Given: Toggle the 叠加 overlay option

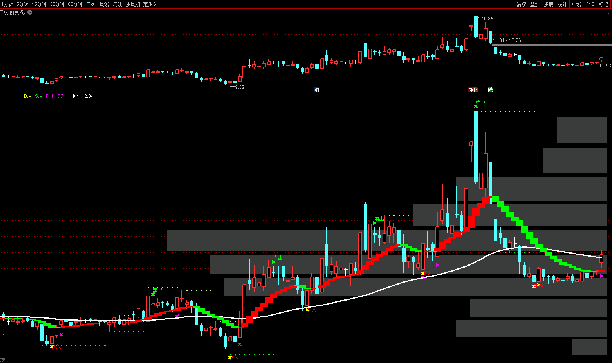Looking at the screenshot, I should tap(535, 4).
